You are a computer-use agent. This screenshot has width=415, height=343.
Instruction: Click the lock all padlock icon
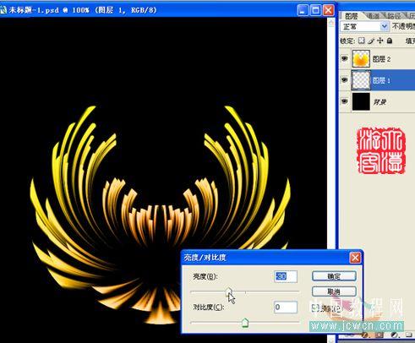[x=390, y=41]
